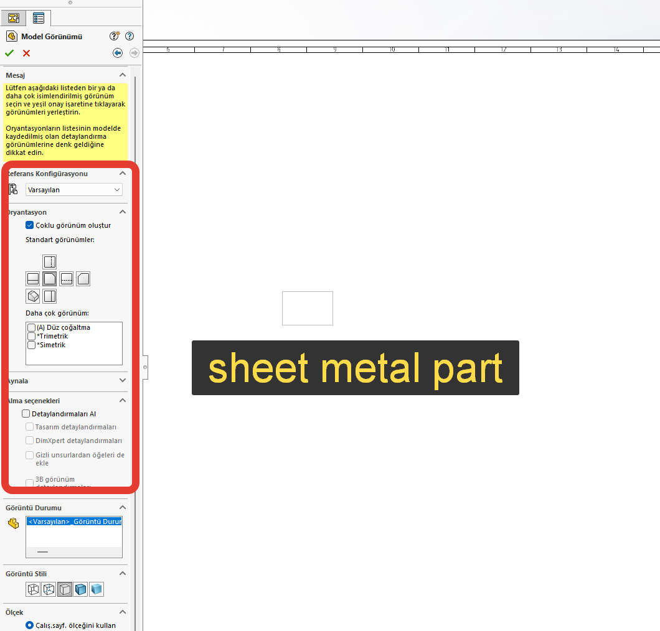Click the blue back arrow button
Viewport: 660px width, 631px height.
pos(118,54)
